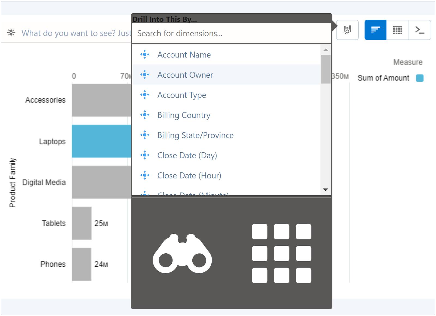Click the dimension list scroll down arrow
436x316 pixels.
pos(326,190)
